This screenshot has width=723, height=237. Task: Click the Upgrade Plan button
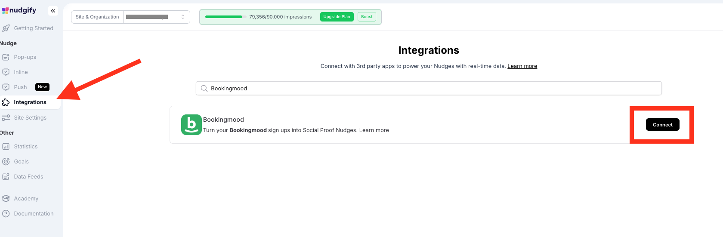(337, 17)
